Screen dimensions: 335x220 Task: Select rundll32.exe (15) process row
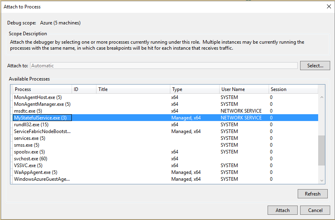click(165, 125)
